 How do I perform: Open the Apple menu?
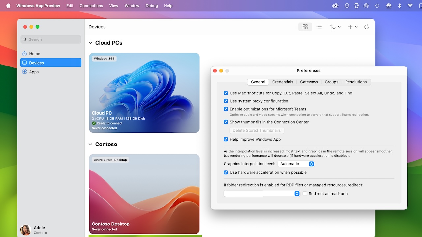(x=8, y=6)
